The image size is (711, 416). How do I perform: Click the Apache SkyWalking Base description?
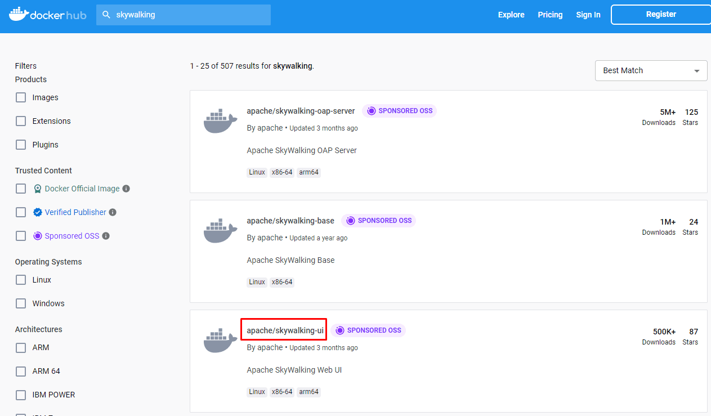pos(290,260)
